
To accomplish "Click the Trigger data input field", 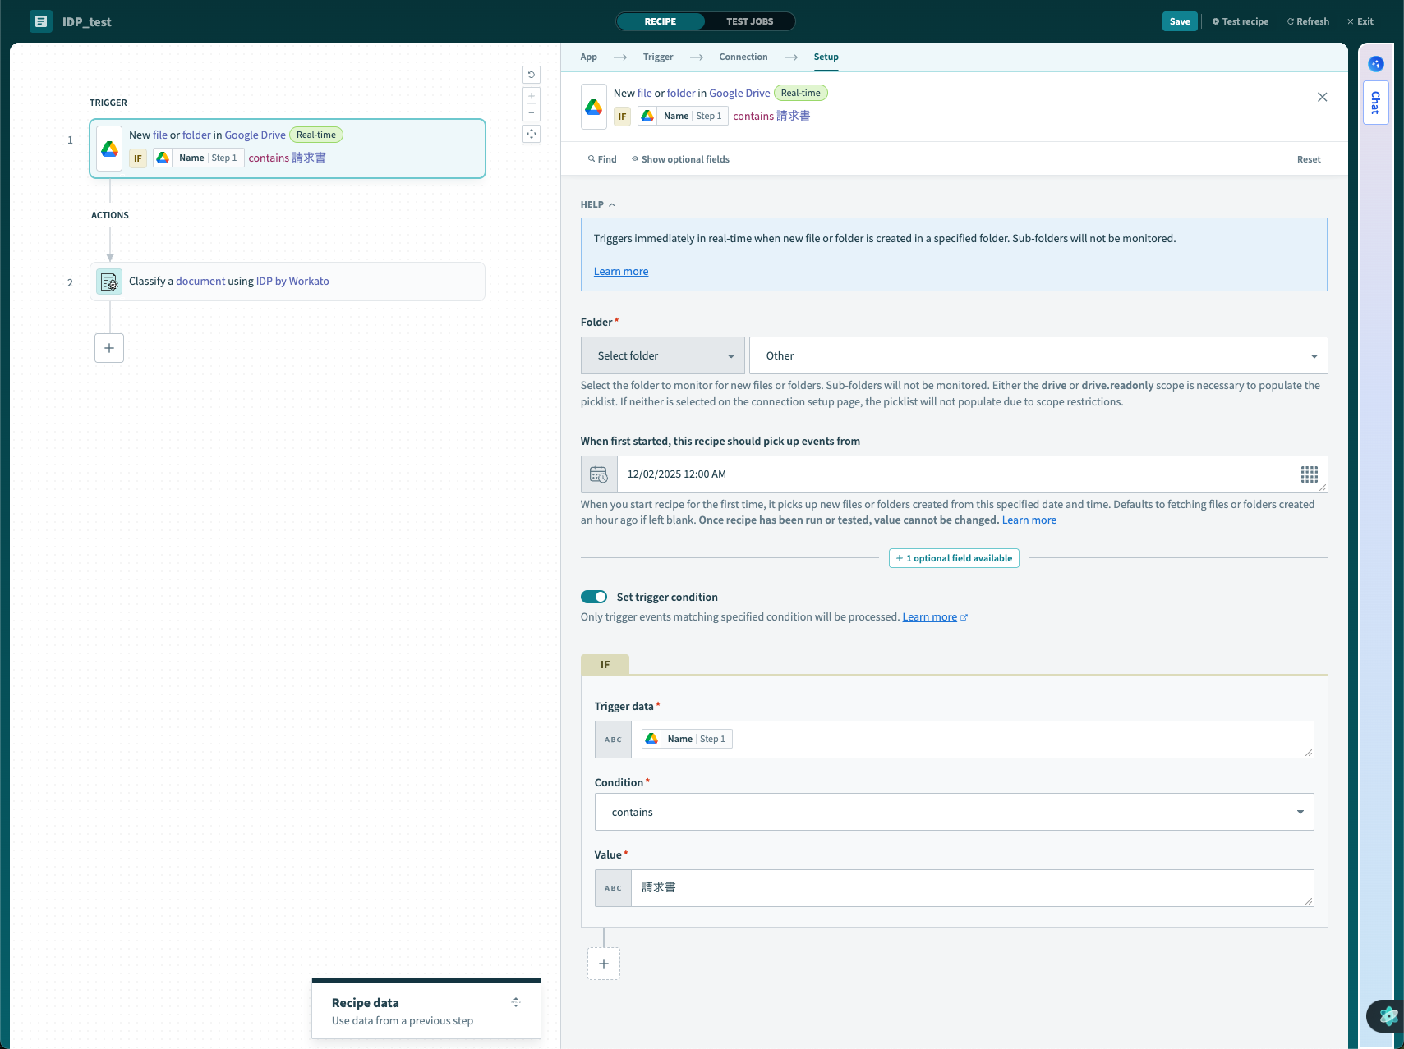I will [972, 740].
